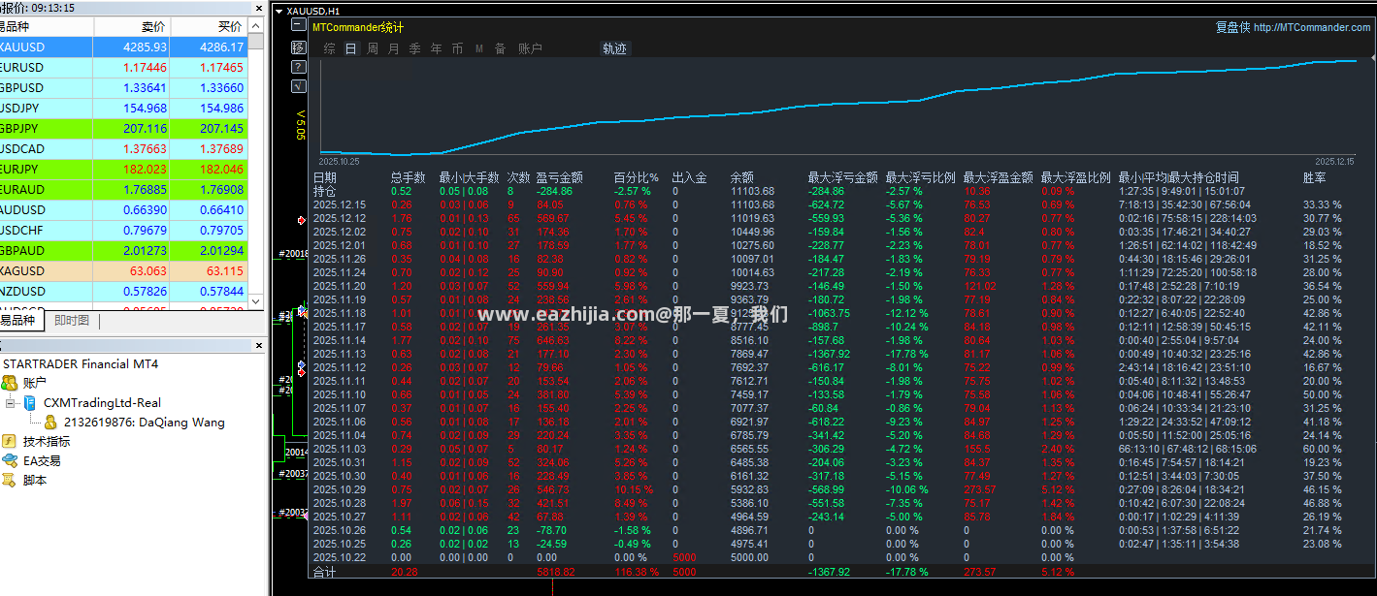Collapse the CXMTradingLtd-Real tree node

point(10,402)
